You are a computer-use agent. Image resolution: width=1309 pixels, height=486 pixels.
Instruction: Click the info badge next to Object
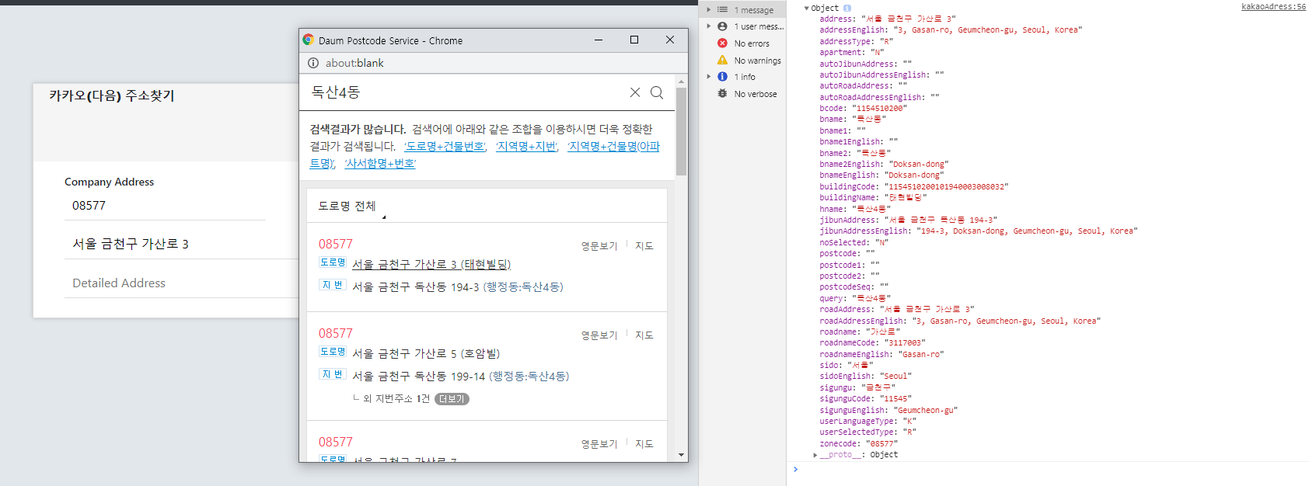click(846, 8)
